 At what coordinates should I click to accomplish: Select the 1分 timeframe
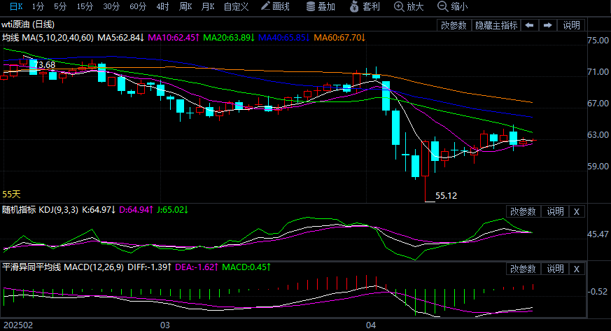38,6
